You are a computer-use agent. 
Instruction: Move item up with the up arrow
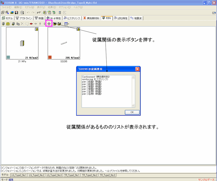[40, 24]
